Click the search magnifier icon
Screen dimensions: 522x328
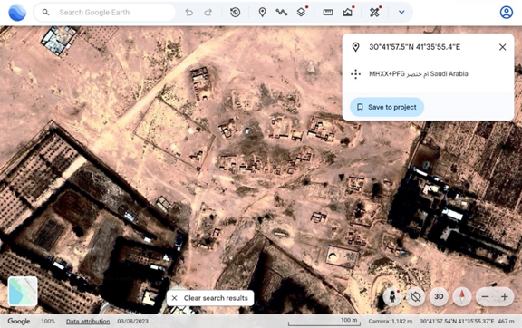tap(45, 13)
